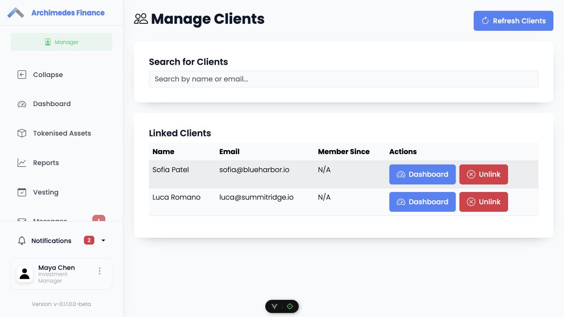Click sofia@blueharbor.io email
Image resolution: width=564 pixels, height=317 pixels.
point(254,170)
